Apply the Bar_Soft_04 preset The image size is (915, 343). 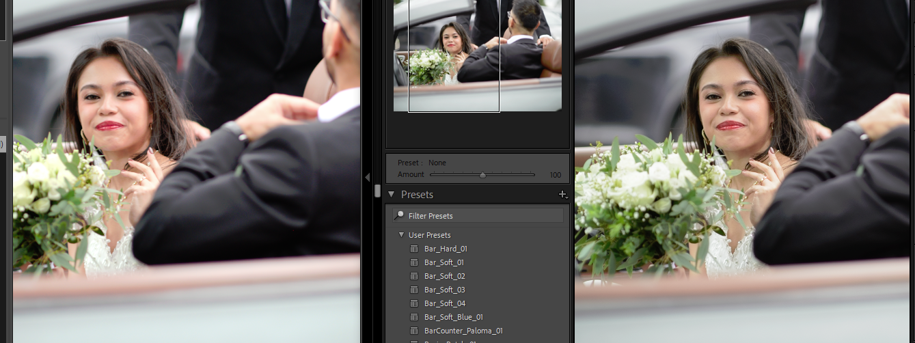444,303
